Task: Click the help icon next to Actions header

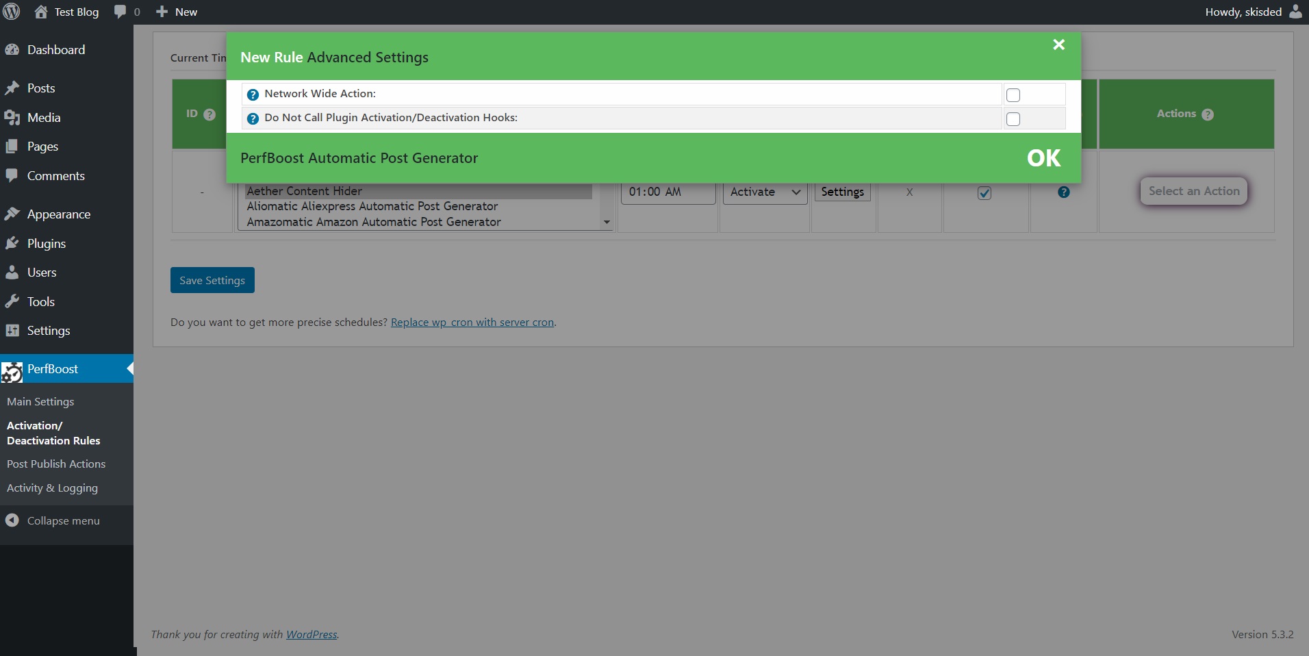Action: 1208,114
